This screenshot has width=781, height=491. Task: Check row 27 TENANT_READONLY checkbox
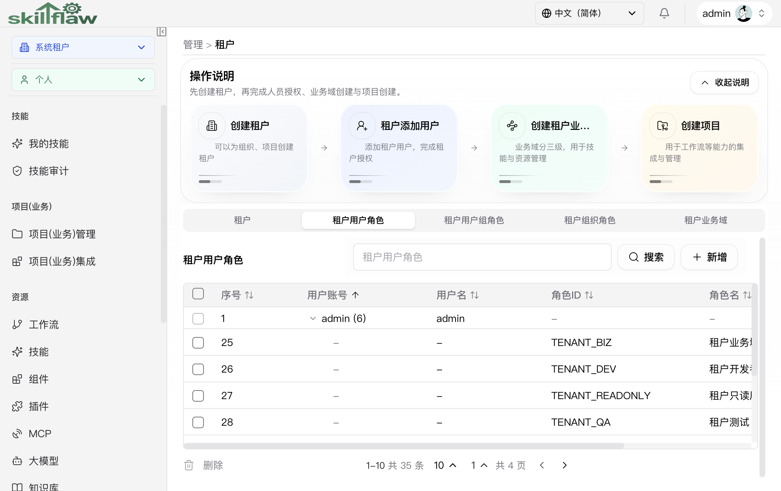tap(198, 396)
